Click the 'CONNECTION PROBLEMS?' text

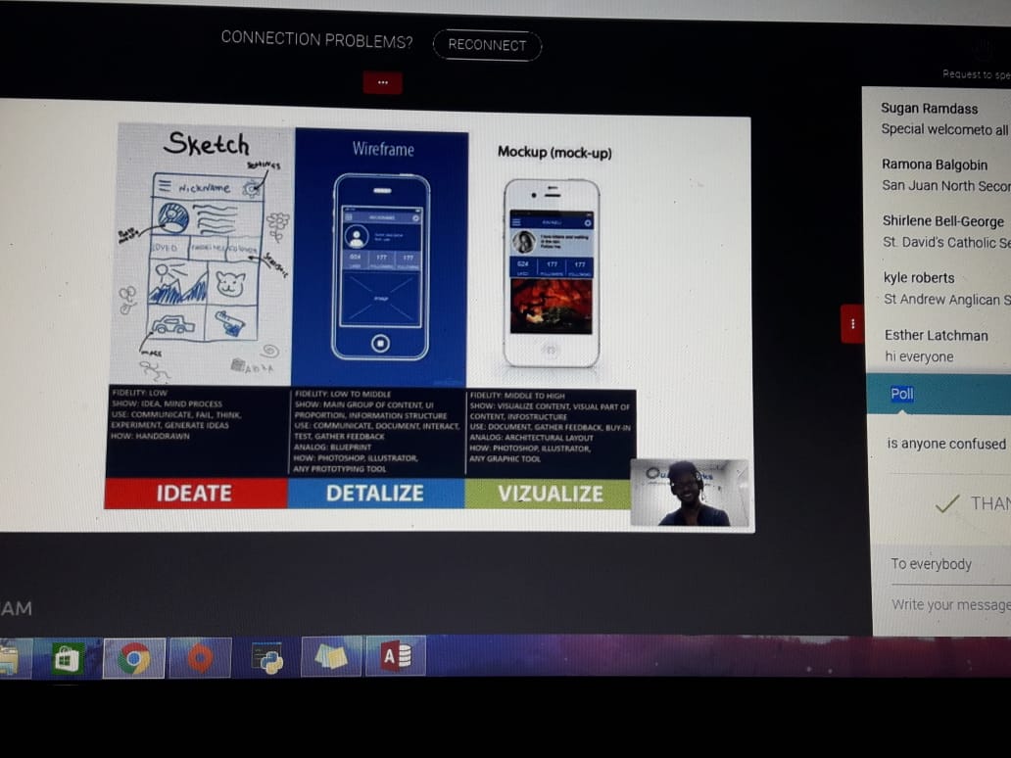click(316, 40)
